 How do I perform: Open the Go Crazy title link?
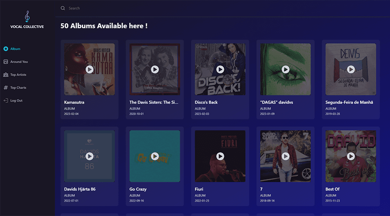coord(138,189)
